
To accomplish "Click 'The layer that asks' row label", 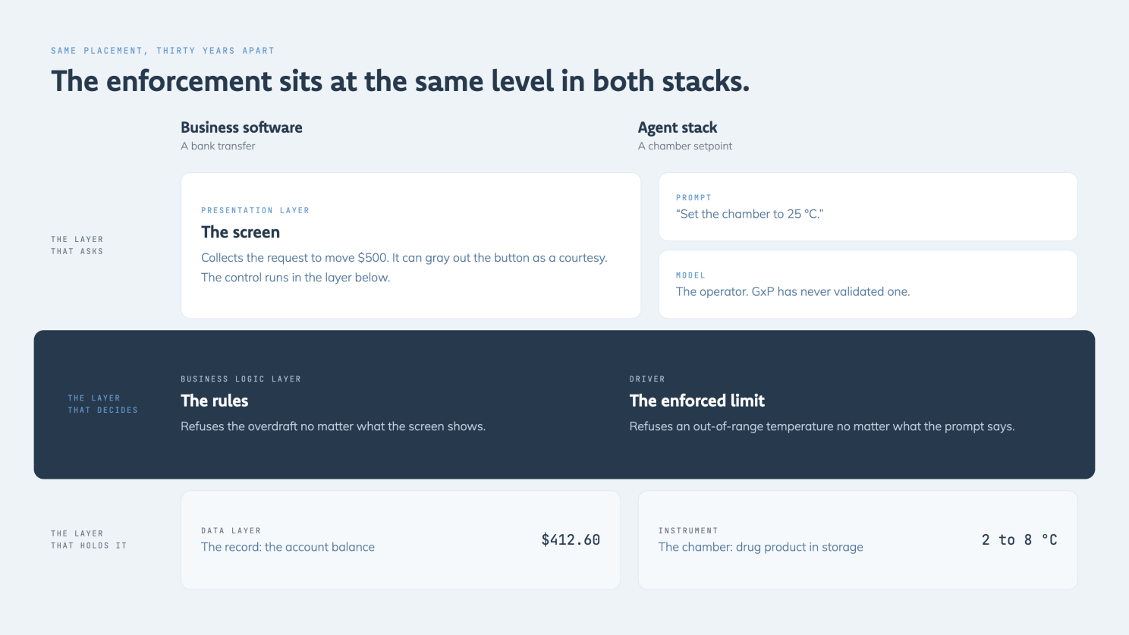I will coord(77,245).
